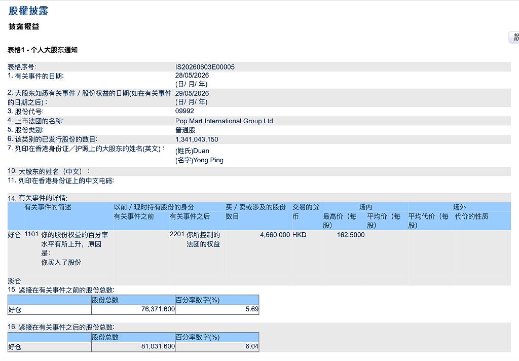This screenshot has width=519, height=361.
Task: Click the 淡仓 row label in event details
Action: point(14,281)
